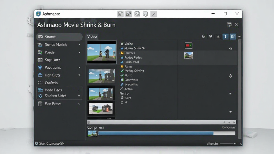The height and width of the screenshot is (154, 274).
Task: Select the Movie Shrink row
Action: pos(133,48)
